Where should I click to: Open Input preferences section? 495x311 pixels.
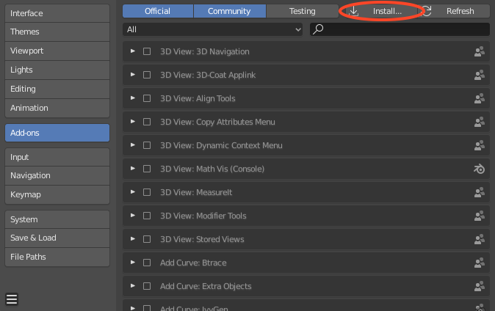pos(57,157)
